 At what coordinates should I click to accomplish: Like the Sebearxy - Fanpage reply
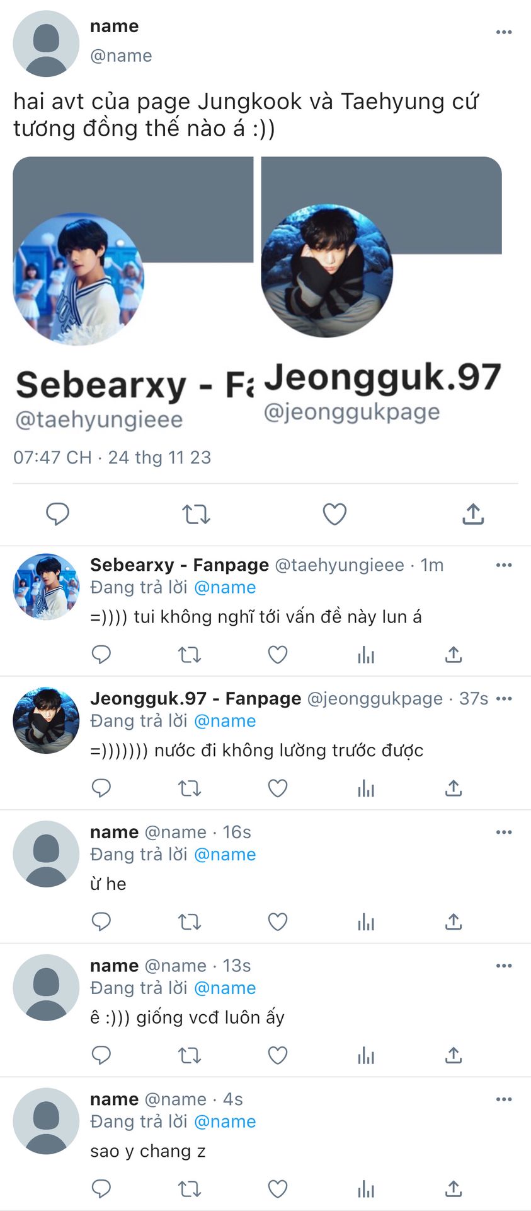278,655
